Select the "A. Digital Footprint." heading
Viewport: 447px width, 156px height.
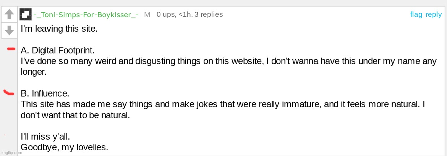tap(57, 51)
